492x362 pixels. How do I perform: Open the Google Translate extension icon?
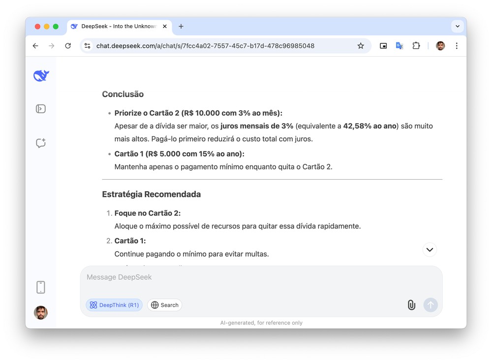point(400,46)
